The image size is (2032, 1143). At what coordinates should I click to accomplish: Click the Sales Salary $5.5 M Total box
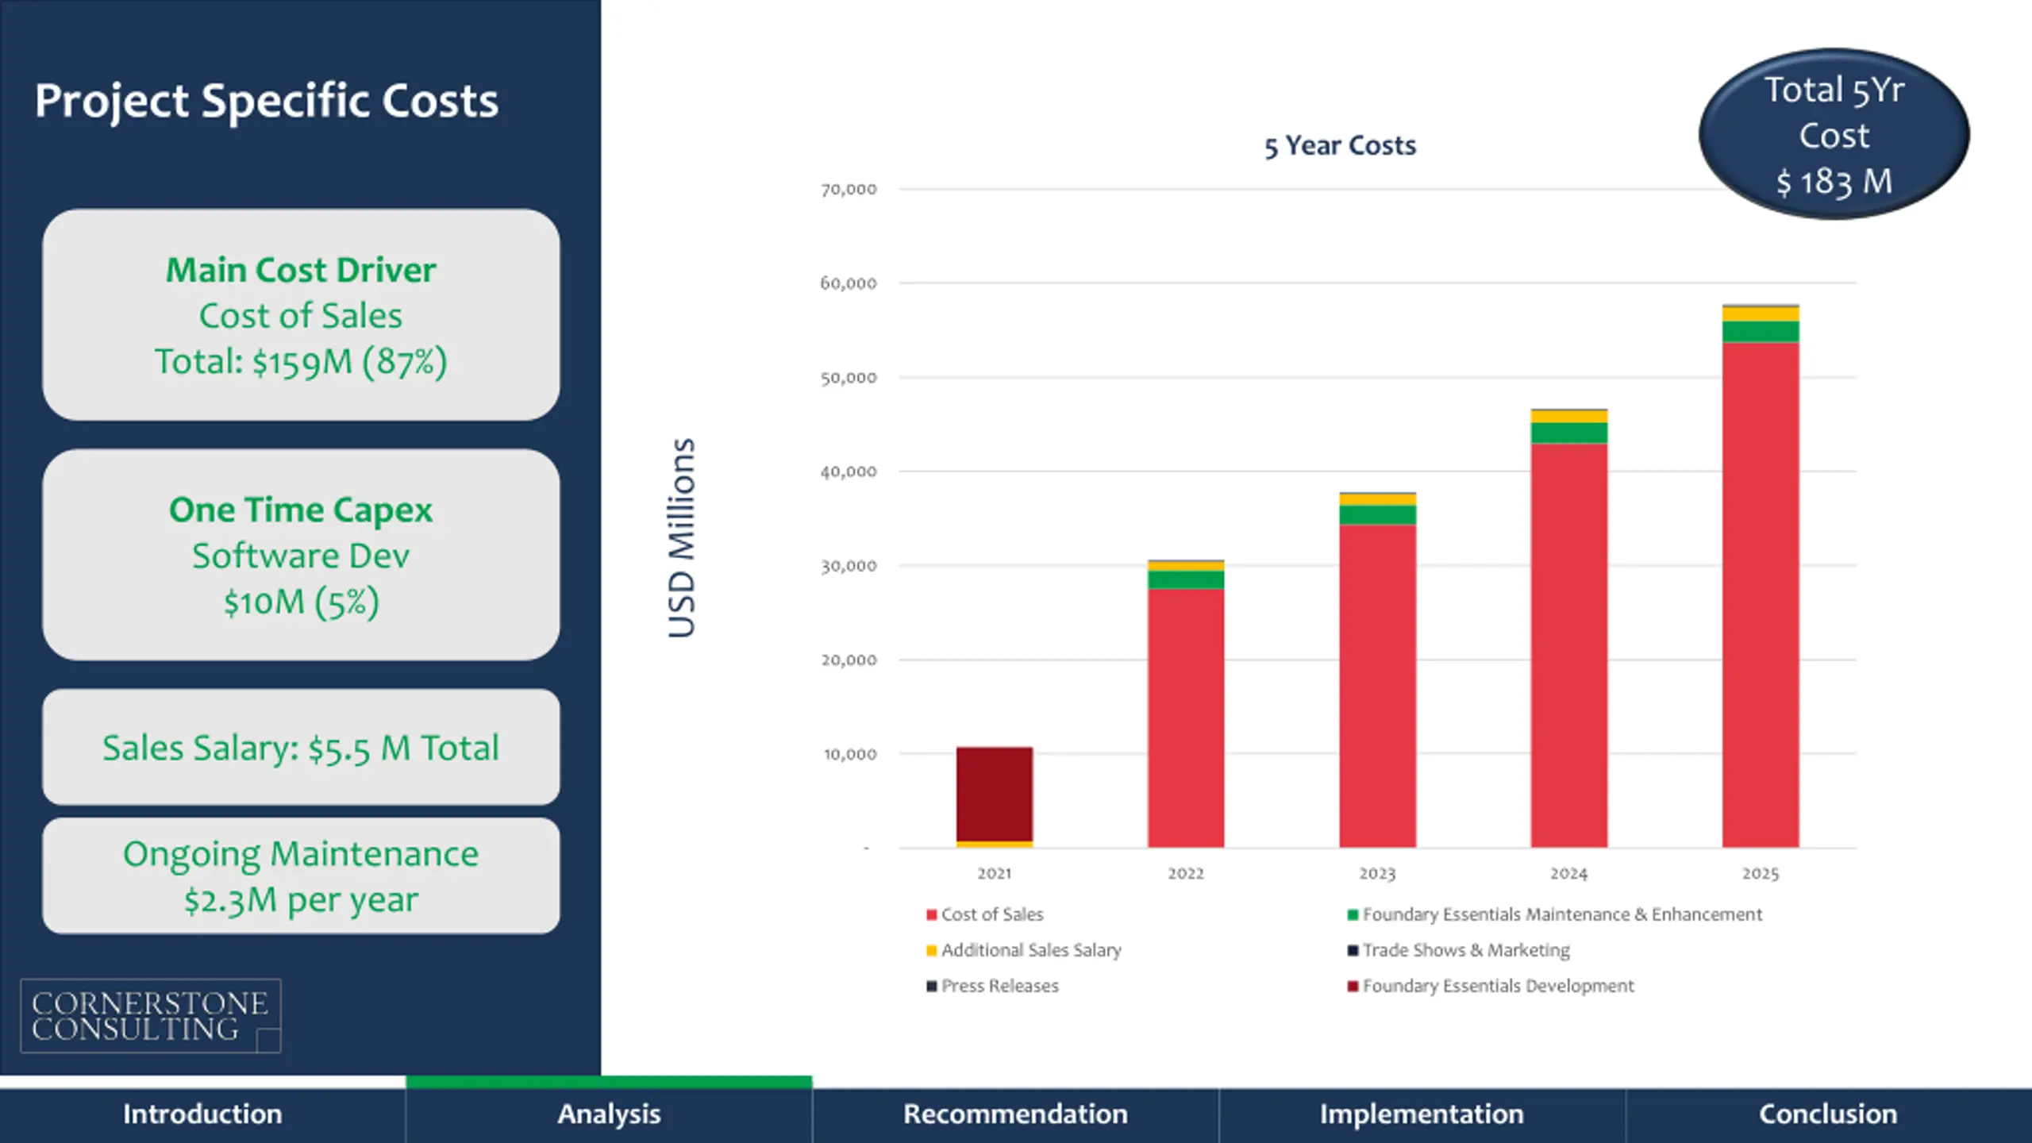[x=301, y=748]
